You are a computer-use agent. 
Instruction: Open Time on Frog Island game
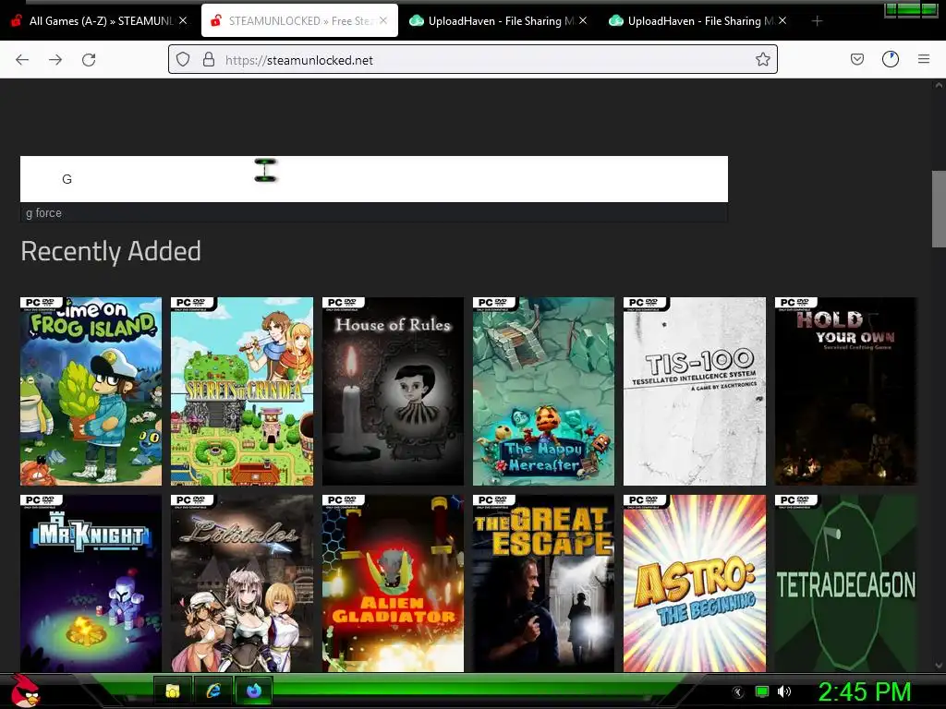(x=91, y=391)
